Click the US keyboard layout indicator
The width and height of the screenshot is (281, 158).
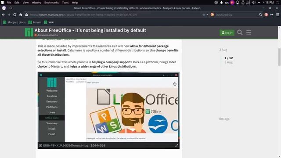pos(227,3)
